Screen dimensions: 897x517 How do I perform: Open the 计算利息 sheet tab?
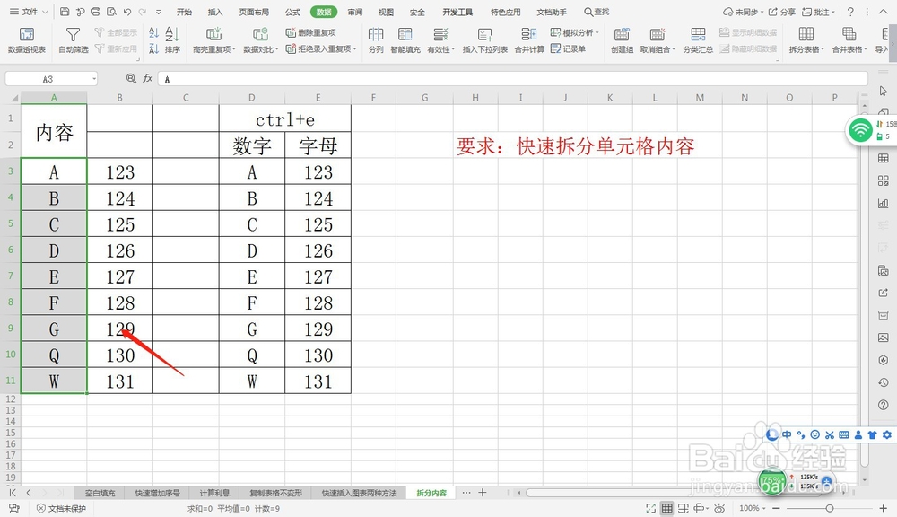[x=214, y=493]
